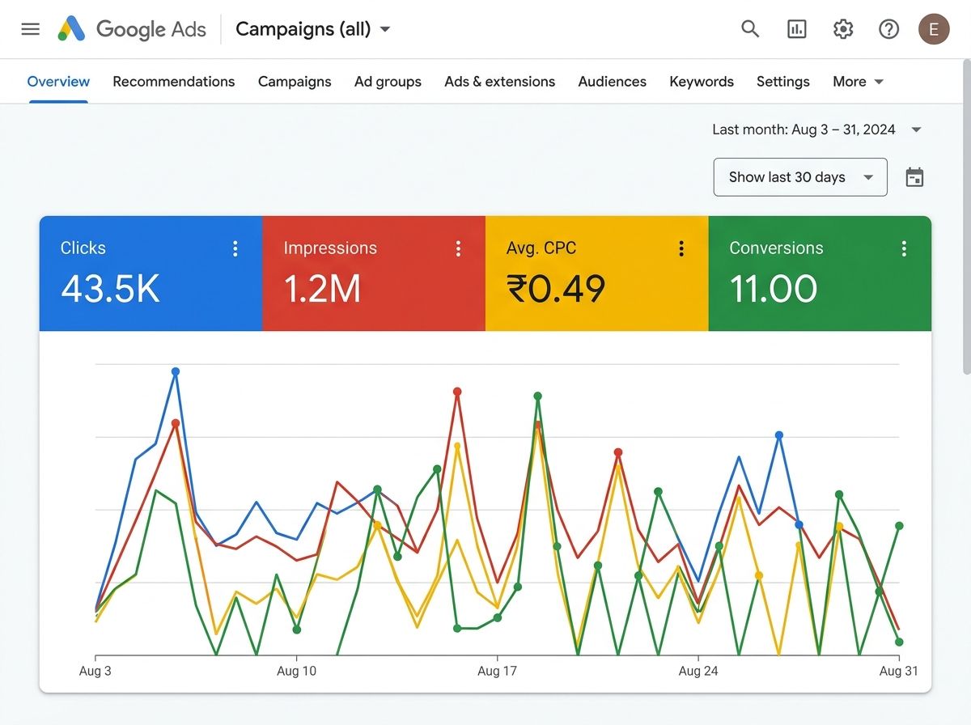Click the Aug 3 axis label
Screen dimensions: 971x725
click(x=95, y=671)
